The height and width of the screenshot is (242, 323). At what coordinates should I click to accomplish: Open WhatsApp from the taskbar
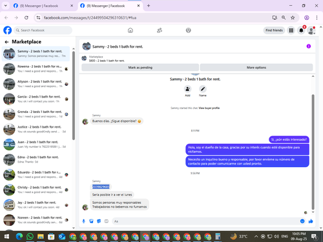click(30, 237)
